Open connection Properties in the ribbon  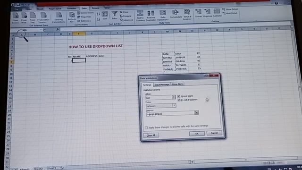(85, 17)
